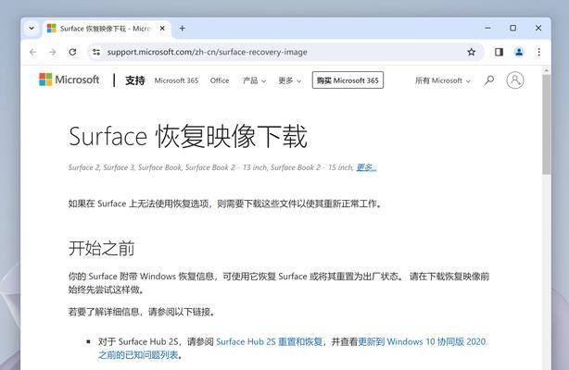
Task: Open the Chrome profile icon
Action: [519, 52]
